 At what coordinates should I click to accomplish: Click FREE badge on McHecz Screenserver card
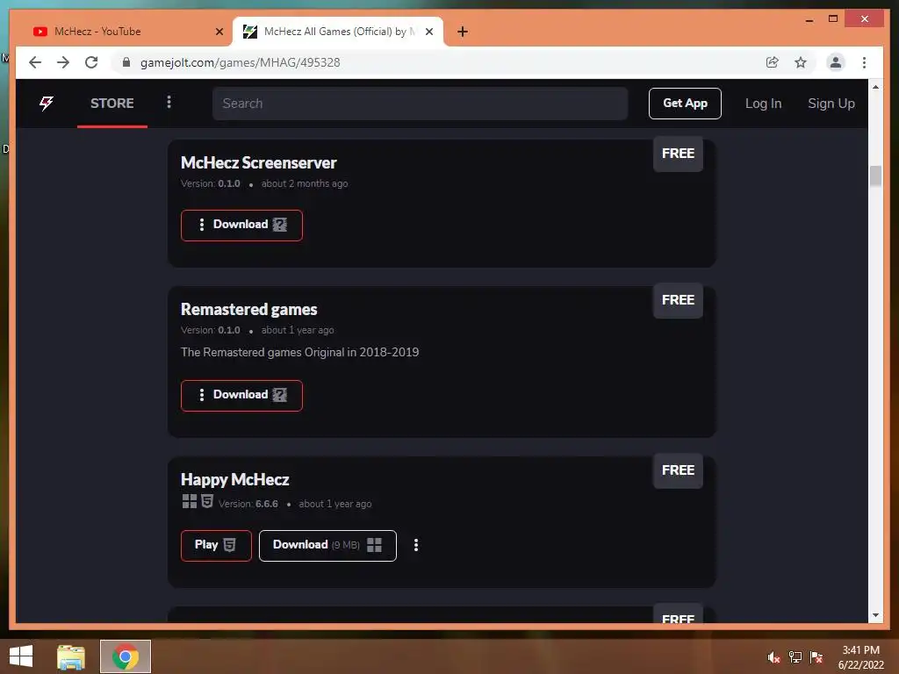pos(678,154)
